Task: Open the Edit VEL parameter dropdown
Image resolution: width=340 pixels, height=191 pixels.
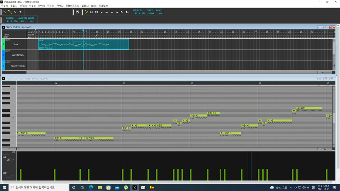Action: pos(13,160)
